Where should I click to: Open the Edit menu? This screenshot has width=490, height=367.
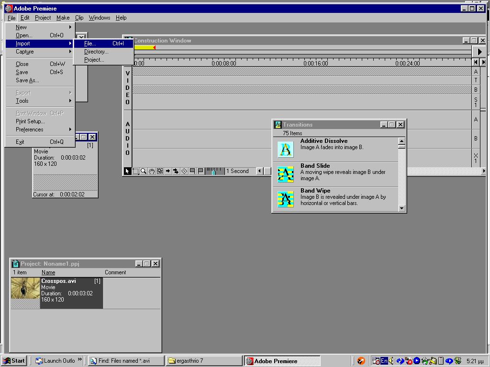25,18
